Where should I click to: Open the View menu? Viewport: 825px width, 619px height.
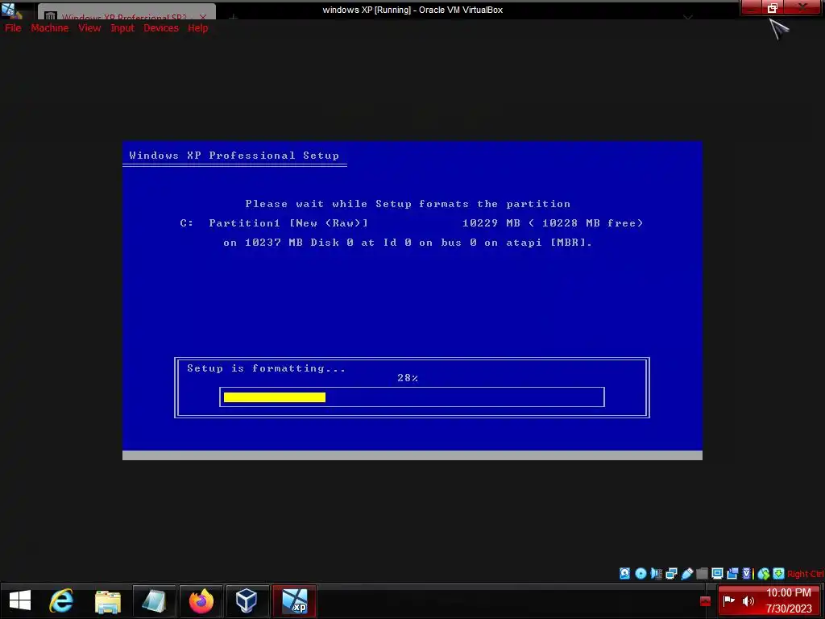pyautogui.click(x=89, y=28)
